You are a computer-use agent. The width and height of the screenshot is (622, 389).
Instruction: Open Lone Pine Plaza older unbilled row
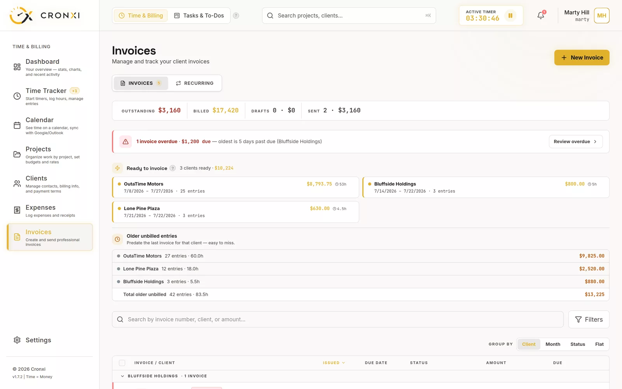pos(360,269)
